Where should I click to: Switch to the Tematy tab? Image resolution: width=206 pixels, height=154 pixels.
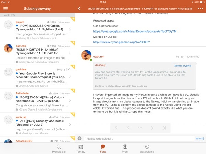(81, 149)
